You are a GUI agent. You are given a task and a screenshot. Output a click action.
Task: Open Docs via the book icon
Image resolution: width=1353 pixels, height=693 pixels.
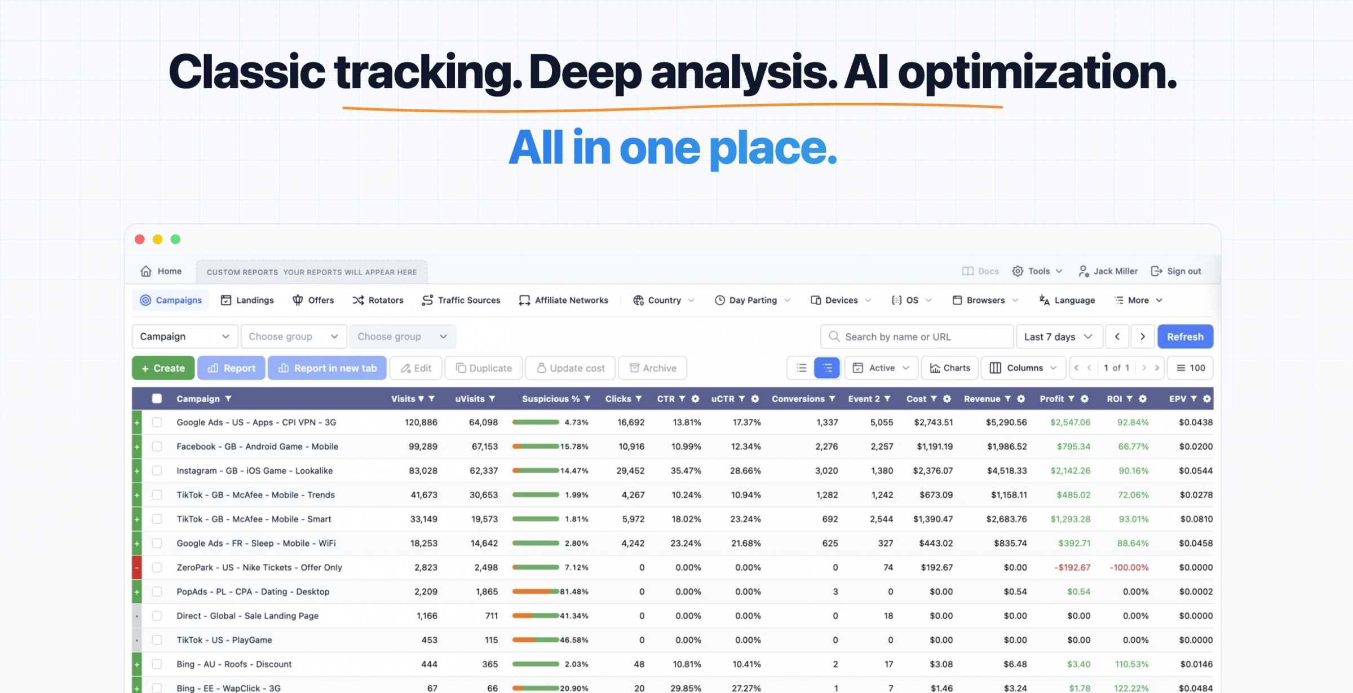967,271
